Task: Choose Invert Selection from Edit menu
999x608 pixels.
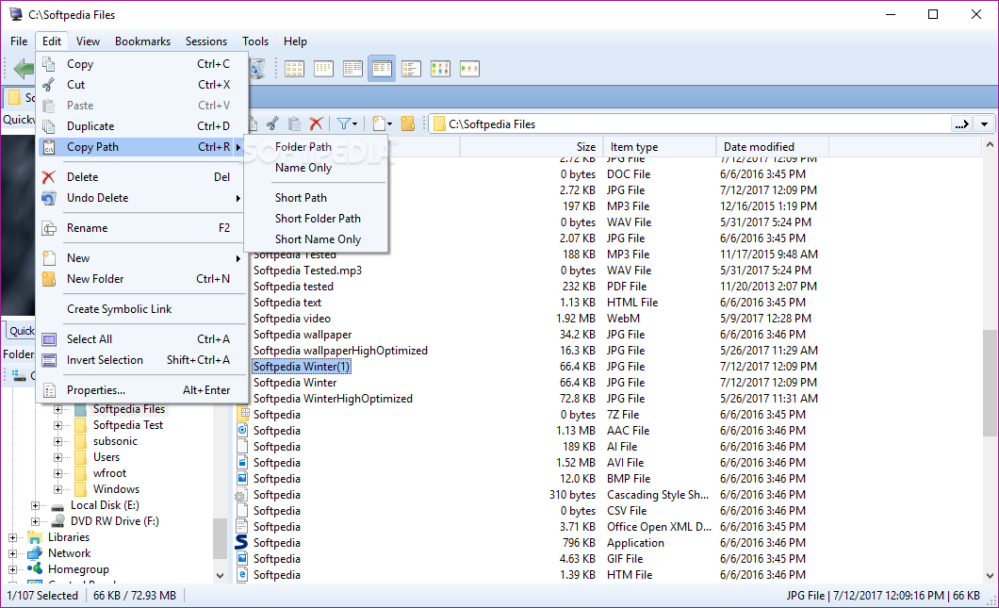Action: (141, 360)
